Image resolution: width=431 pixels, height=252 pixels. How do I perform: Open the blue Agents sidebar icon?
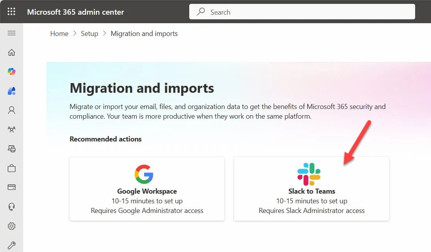click(x=12, y=91)
